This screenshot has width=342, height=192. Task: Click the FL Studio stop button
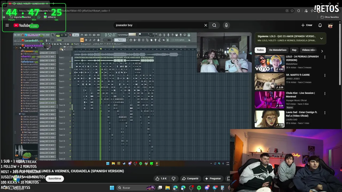66,35
